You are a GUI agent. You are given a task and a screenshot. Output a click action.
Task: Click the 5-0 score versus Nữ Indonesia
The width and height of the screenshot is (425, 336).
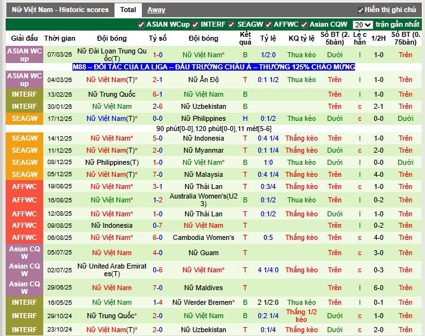pos(157,138)
